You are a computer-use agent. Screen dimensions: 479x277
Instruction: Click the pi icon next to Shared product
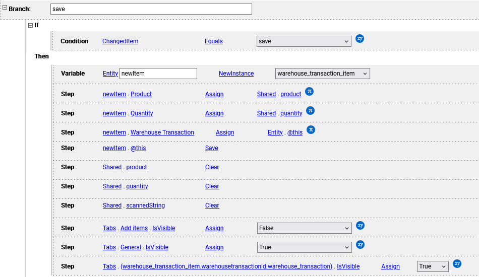pos(309,92)
